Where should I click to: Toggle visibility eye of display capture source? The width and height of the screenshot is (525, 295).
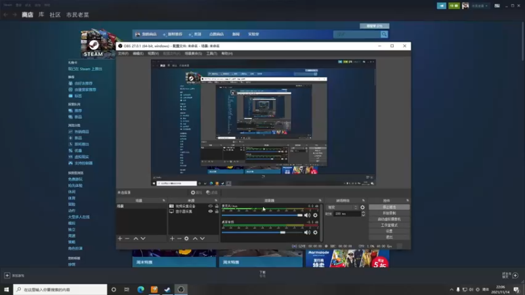click(210, 211)
